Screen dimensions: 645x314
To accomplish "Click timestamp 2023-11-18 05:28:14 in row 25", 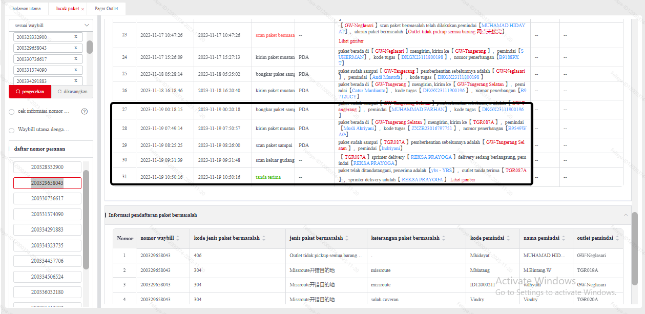I will point(162,74).
